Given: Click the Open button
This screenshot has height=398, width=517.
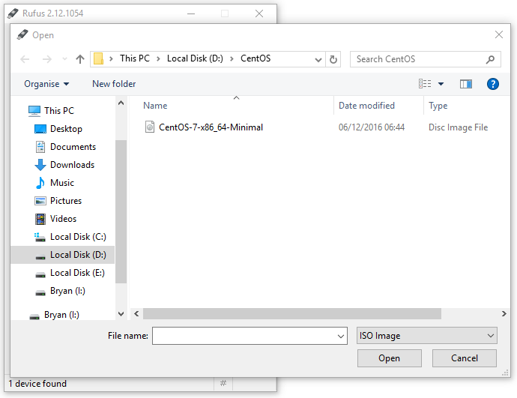Looking at the screenshot, I should [390, 358].
